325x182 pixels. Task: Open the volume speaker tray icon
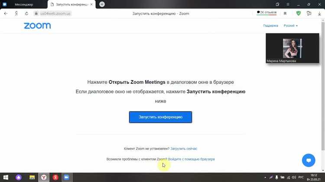point(294,177)
